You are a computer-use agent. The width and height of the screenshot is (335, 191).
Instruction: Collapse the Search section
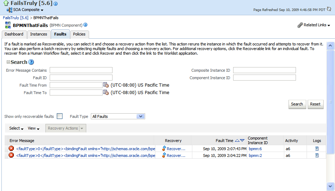point(8,62)
